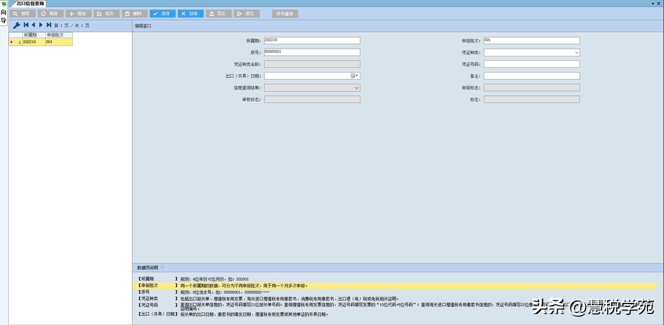Click the 导出 (Export) toolbar button
Viewport: 664px width, 325px height.
(219, 14)
